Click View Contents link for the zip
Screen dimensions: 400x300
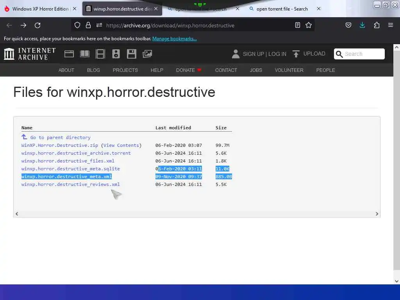[121, 145]
